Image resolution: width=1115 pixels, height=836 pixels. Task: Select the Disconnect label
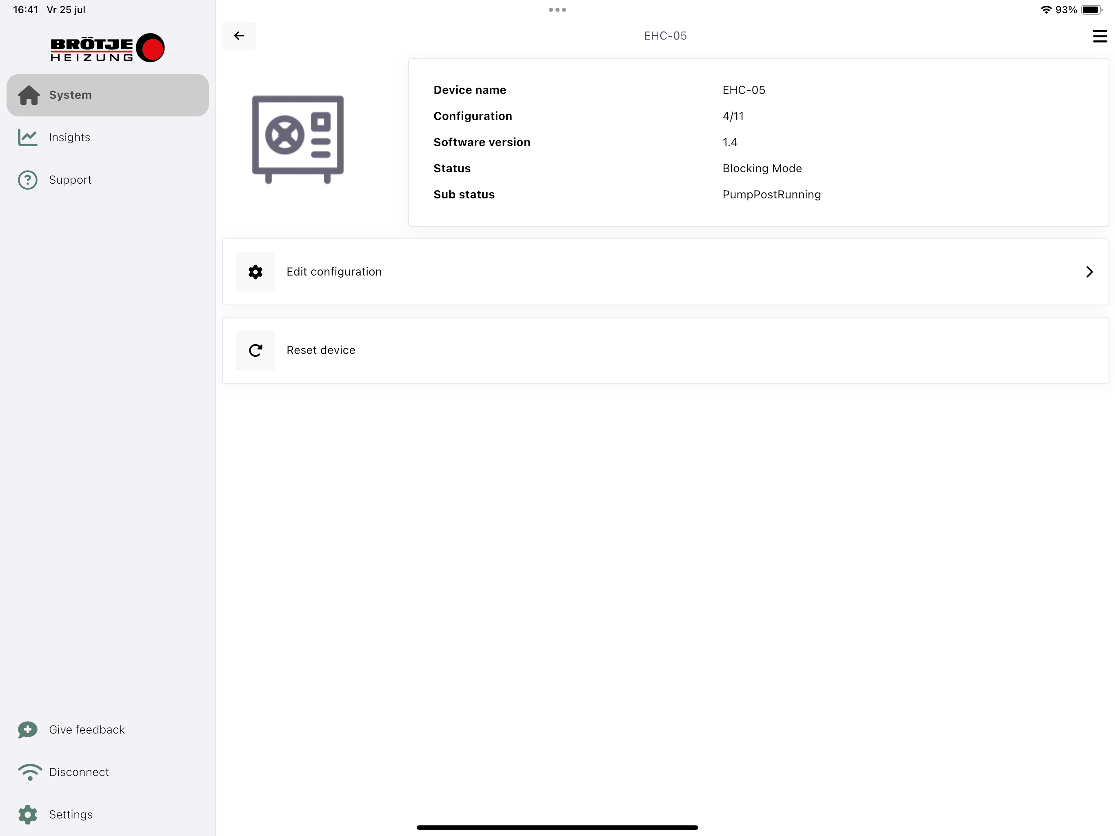click(79, 772)
